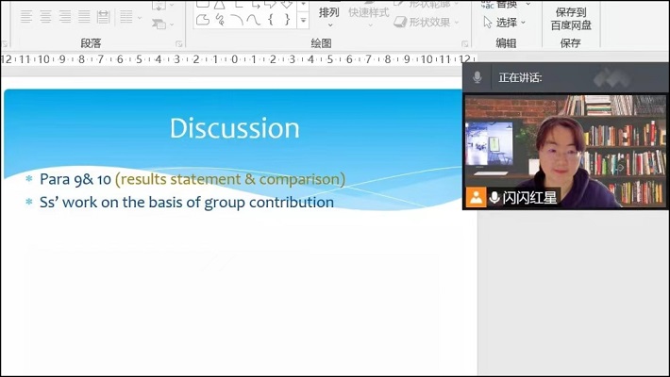The image size is (670, 377).
Task: Open the 段落 paragraph dialog launcher
Action: pos(179,43)
